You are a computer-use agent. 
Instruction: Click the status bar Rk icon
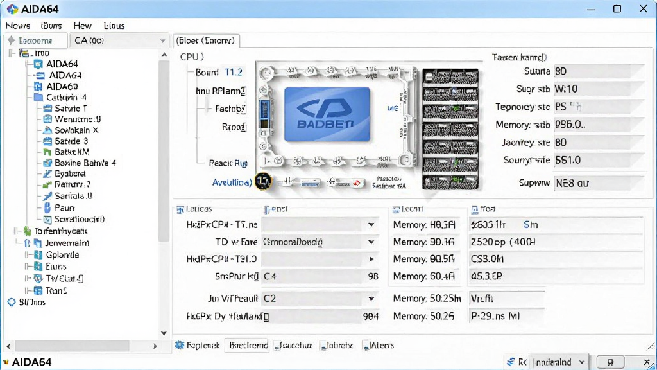pyautogui.click(x=510, y=362)
